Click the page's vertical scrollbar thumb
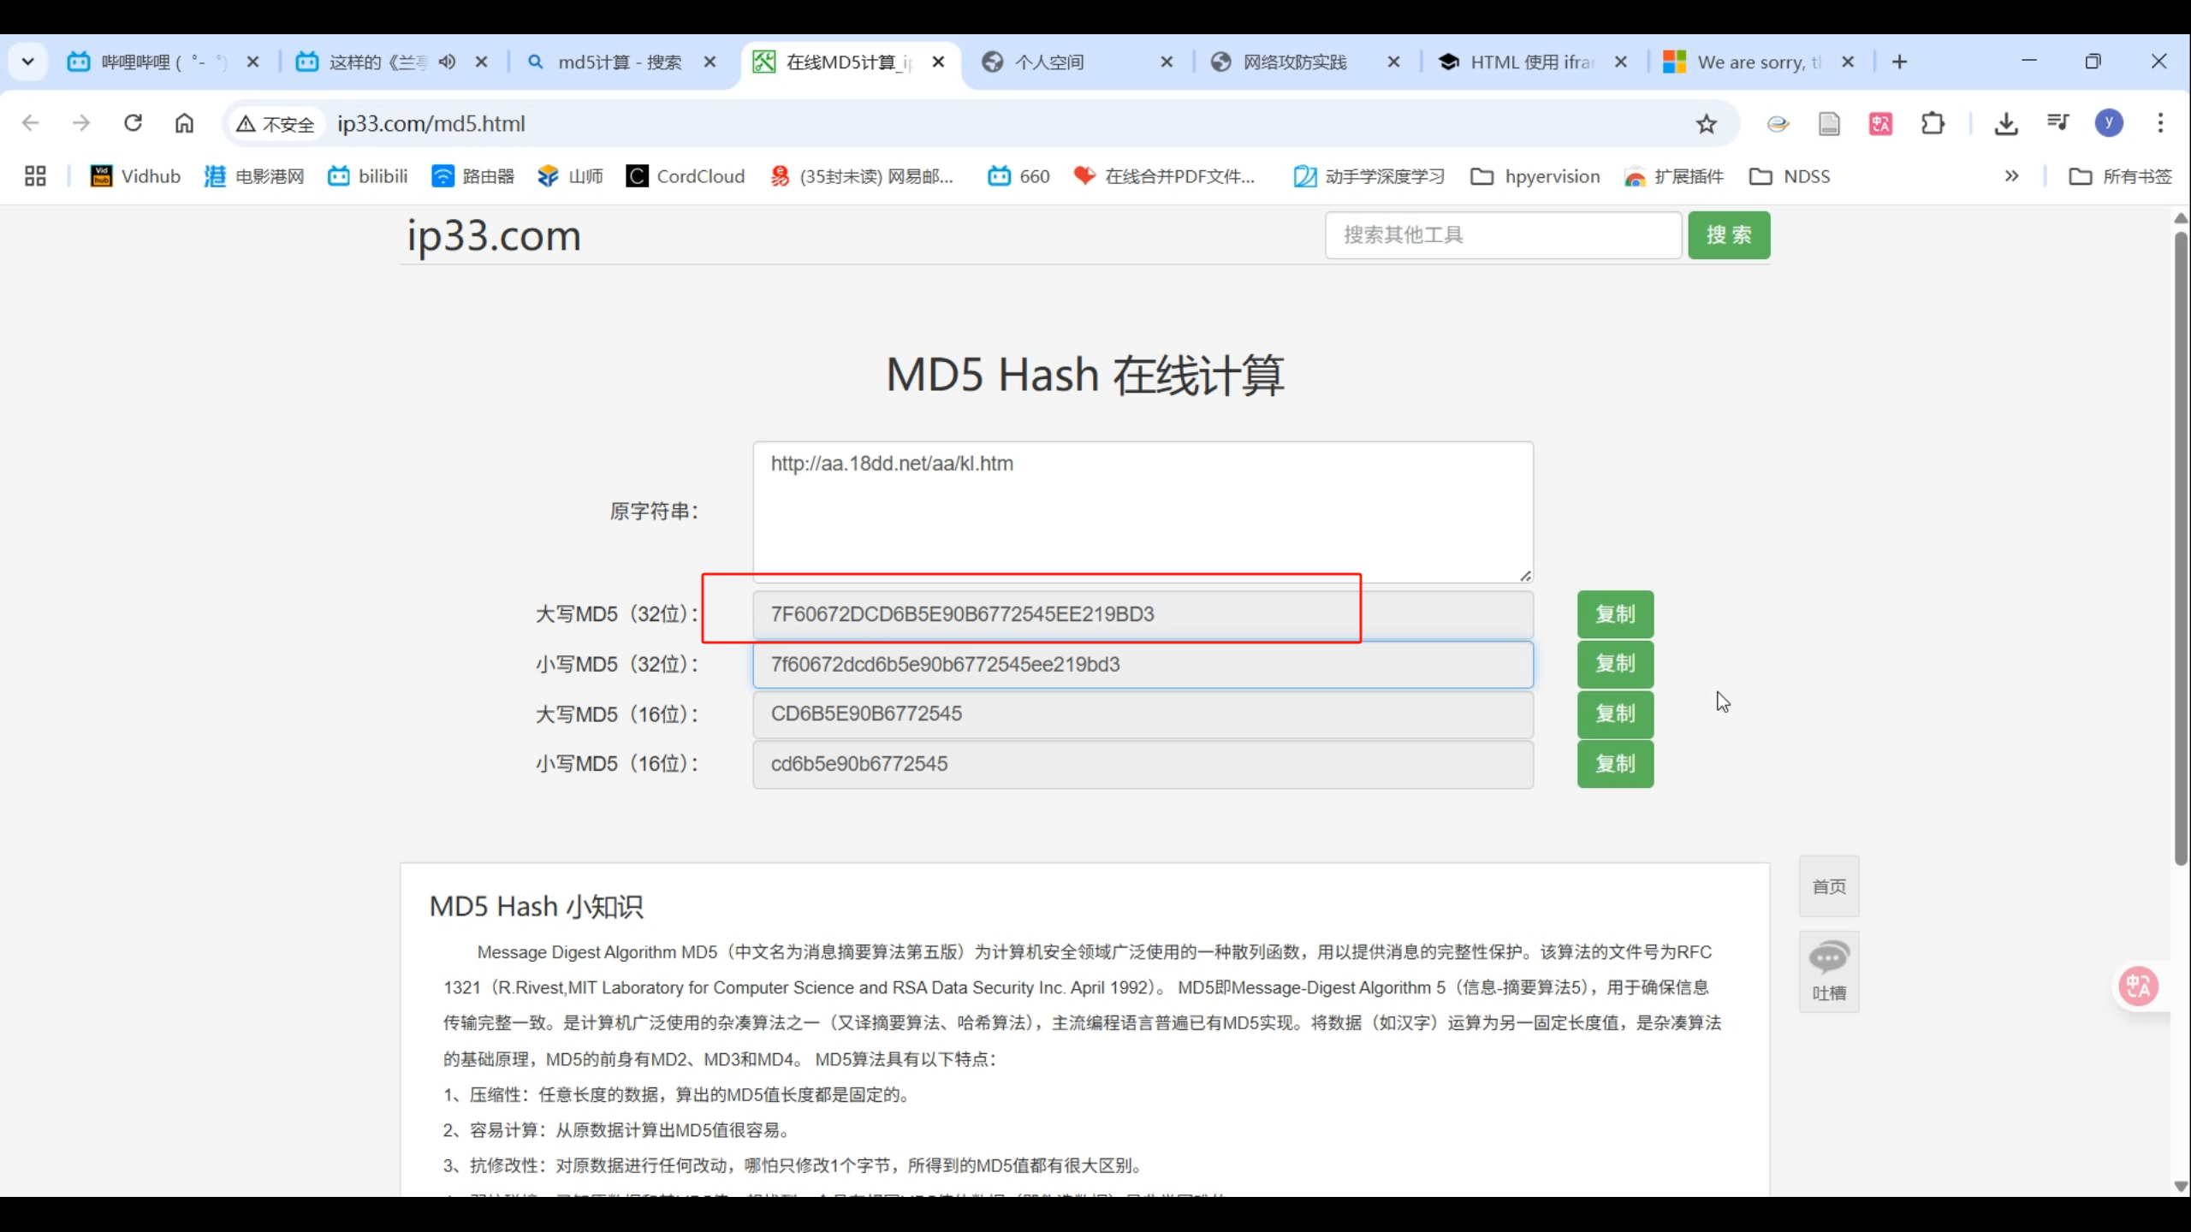The image size is (2191, 1232). point(2180,548)
